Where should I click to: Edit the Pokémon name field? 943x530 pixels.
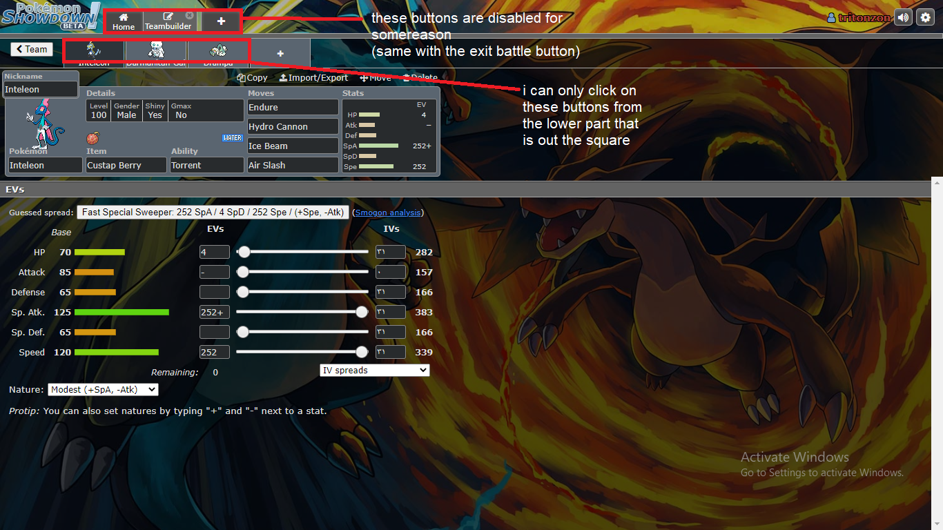click(x=45, y=165)
